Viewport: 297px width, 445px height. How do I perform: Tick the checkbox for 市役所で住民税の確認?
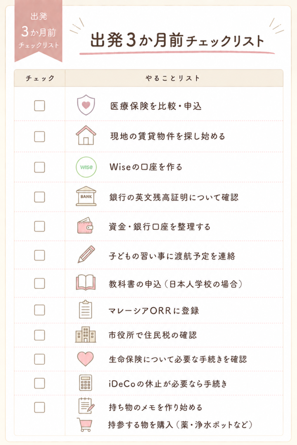[40, 335]
